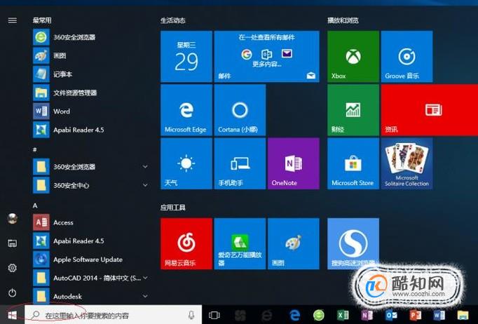
Task: Open 文件资源管理器 from the list
Action: coord(91,93)
